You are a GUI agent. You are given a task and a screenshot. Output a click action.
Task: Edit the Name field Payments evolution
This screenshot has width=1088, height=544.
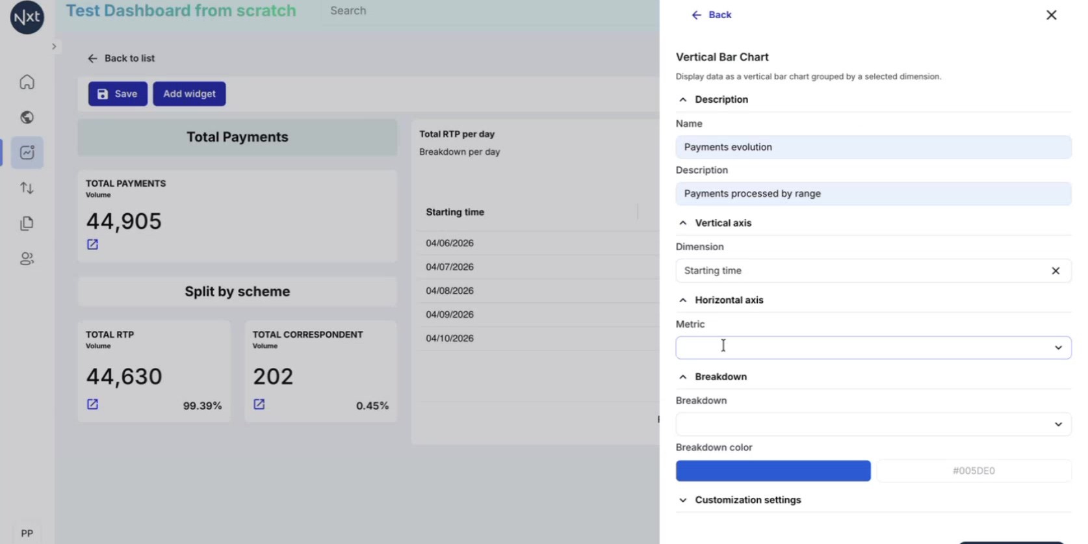(873, 148)
